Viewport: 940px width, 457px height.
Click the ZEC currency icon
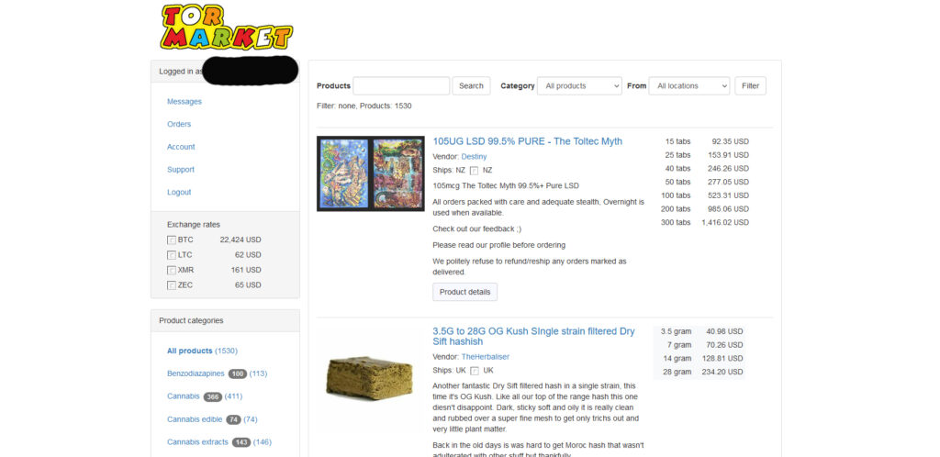[x=172, y=285]
